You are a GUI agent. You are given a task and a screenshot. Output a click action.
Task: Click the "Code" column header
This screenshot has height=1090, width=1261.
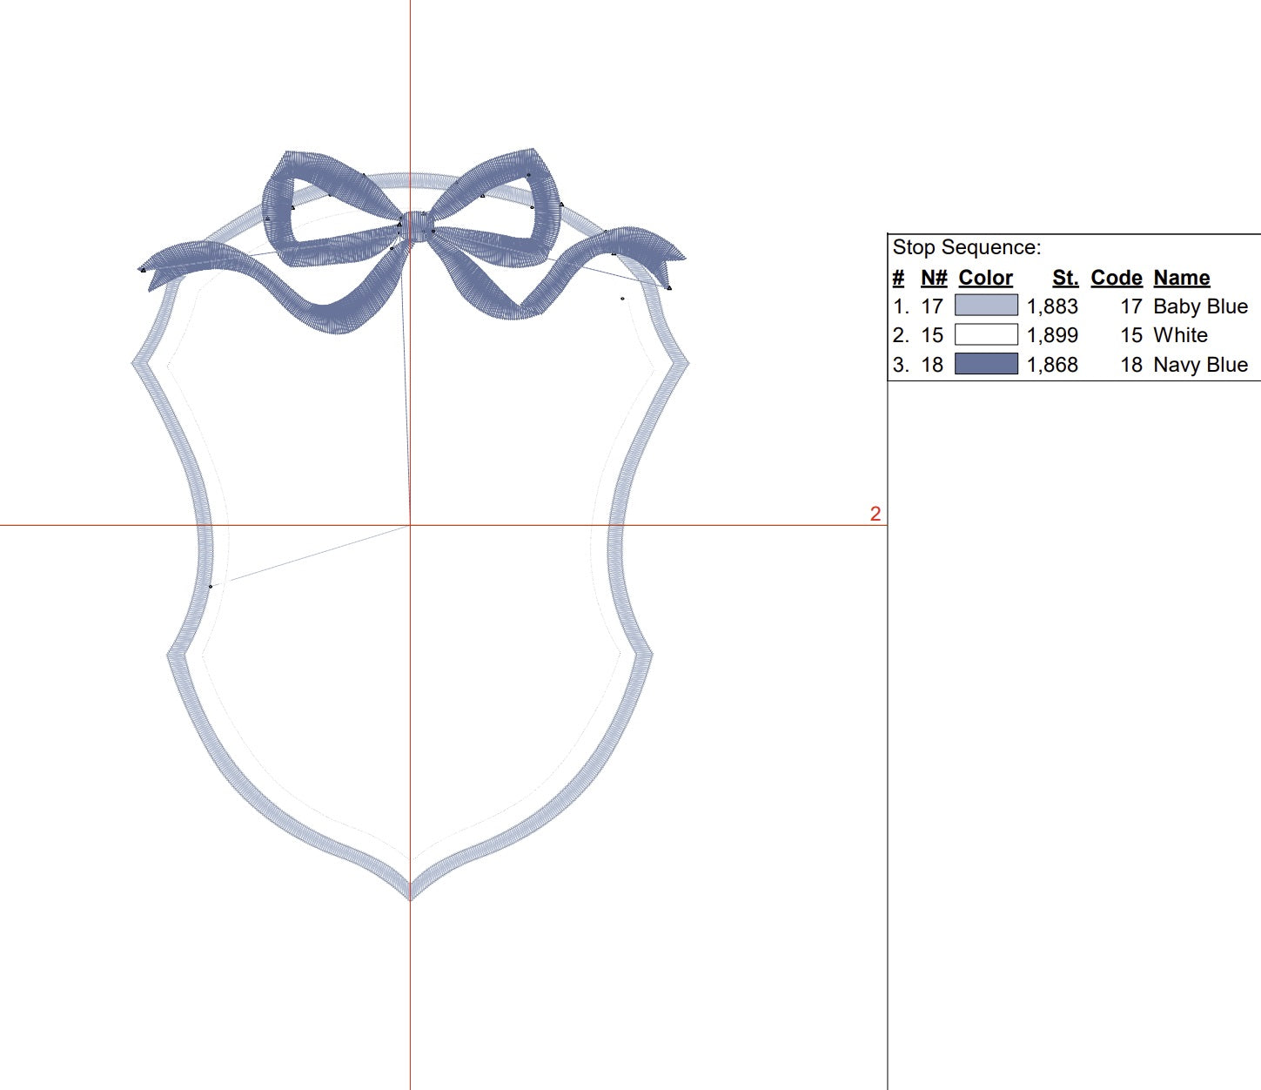(1116, 278)
